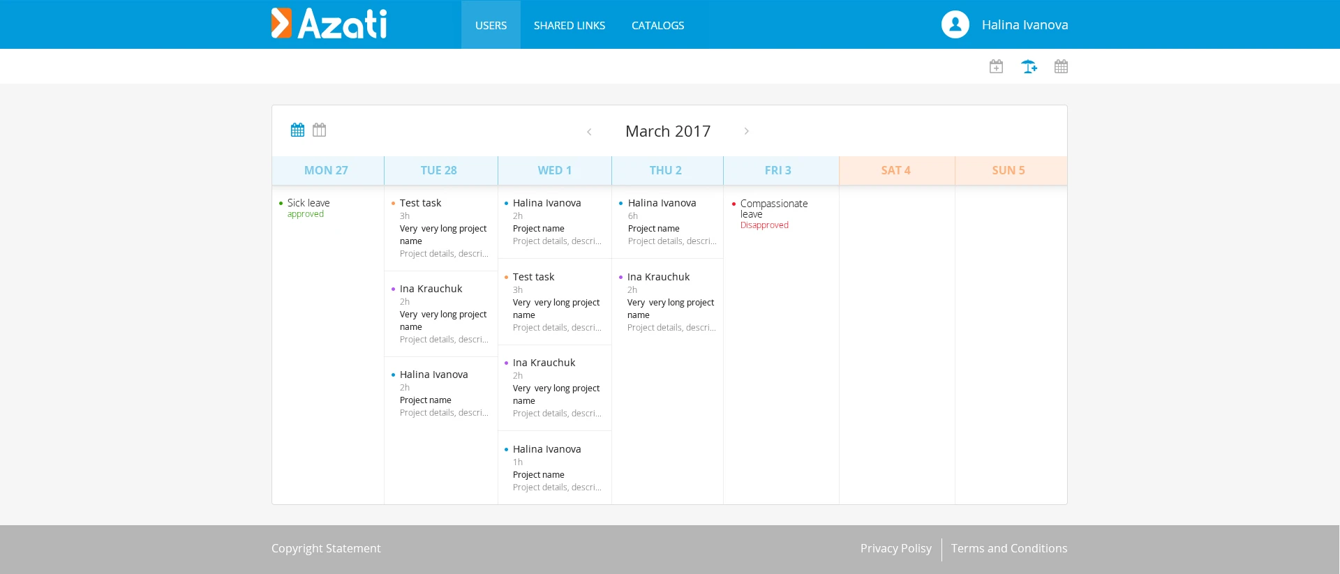
Task: Click the Disapproved status label
Action: click(x=764, y=225)
